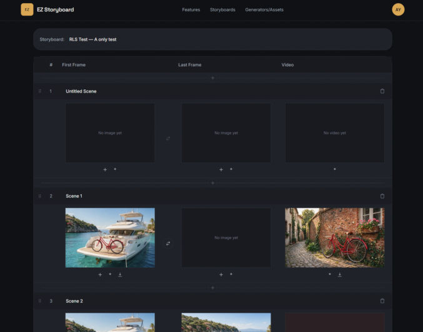Edit the Scene 1 title
Image resolution: width=423 pixels, height=332 pixels.
[x=74, y=196]
